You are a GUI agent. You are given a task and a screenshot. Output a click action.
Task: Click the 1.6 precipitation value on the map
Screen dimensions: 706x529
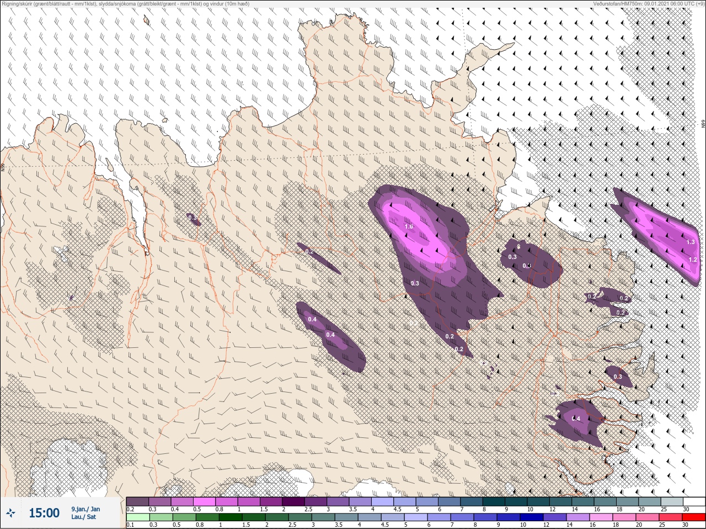(409, 226)
